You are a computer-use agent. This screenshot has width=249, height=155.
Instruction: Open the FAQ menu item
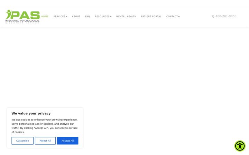(87, 17)
